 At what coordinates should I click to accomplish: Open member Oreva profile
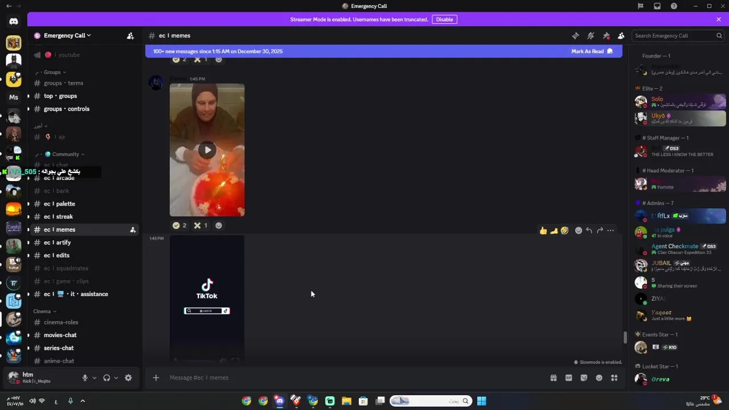(680, 379)
